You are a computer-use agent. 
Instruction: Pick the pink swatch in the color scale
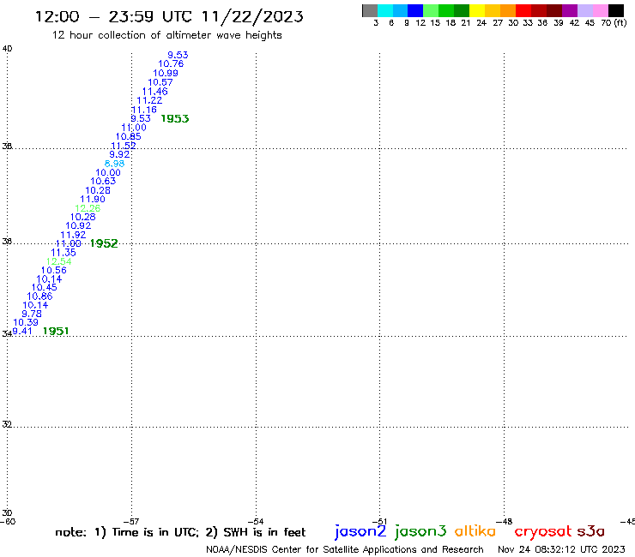pos(601,10)
